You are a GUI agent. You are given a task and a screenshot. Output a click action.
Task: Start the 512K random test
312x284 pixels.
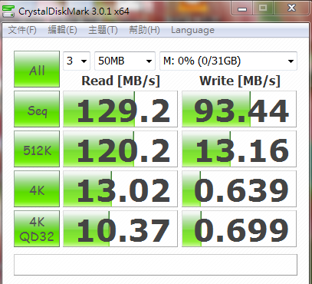tap(37, 149)
